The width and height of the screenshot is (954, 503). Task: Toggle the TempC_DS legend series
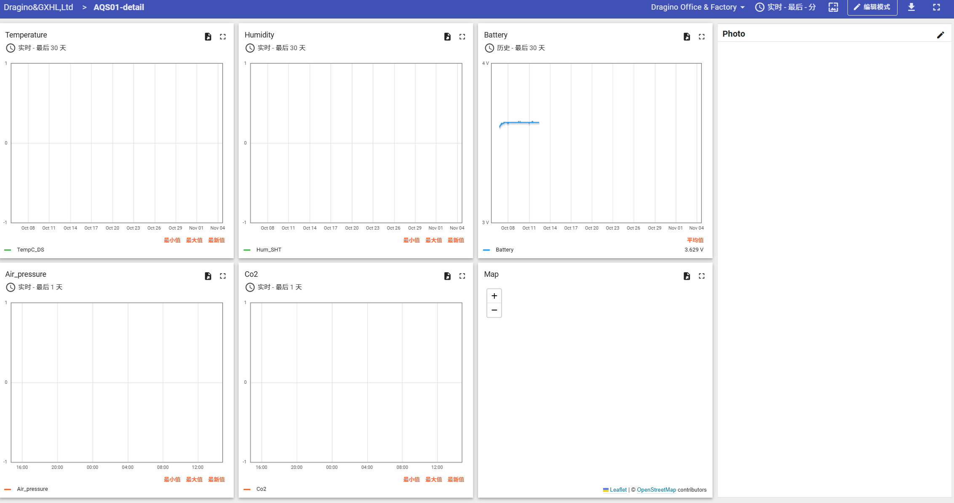pyautogui.click(x=30, y=250)
